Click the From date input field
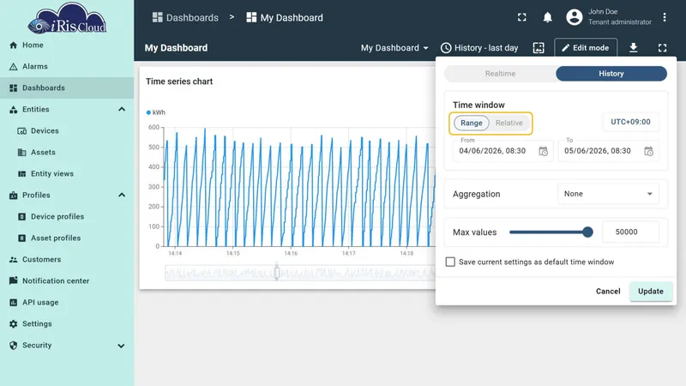This screenshot has height=386, width=686. click(502, 151)
